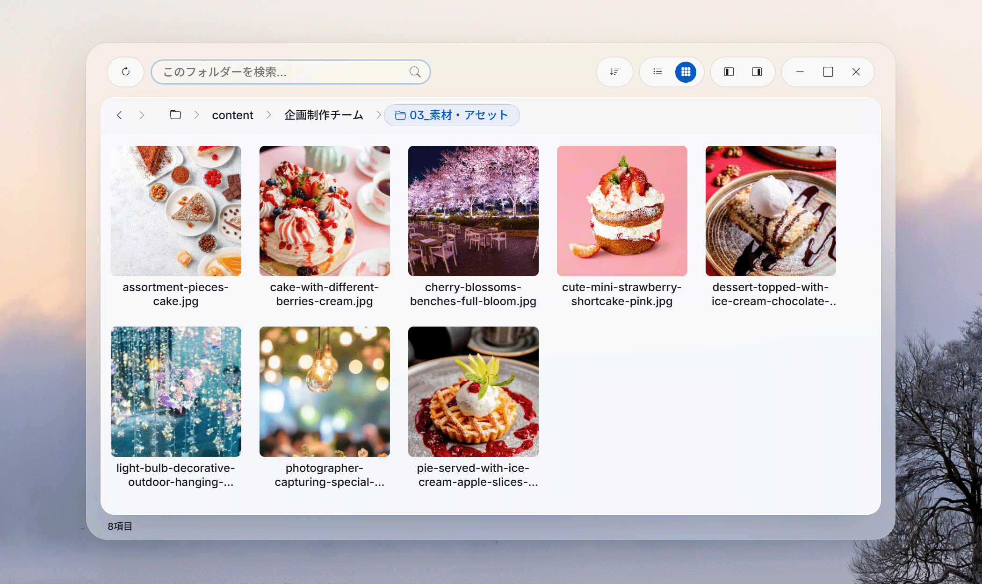Open the sort order options
The width and height of the screenshot is (982, 584).
point(614,72)
